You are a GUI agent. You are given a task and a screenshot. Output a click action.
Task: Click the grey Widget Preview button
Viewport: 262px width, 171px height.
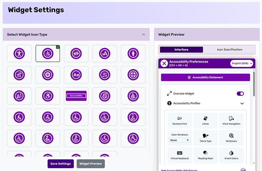91,164
